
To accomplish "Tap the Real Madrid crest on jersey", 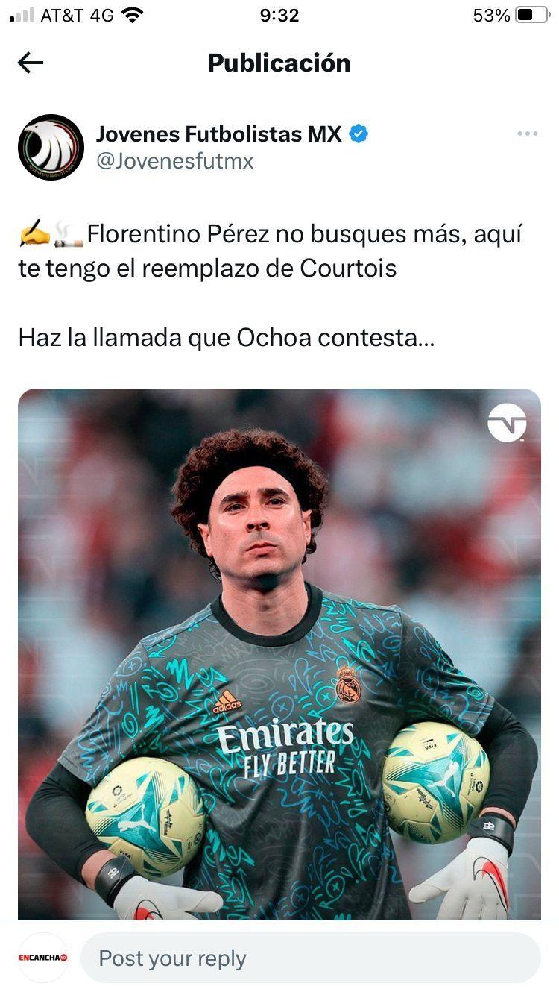I will [x=348, y=685].
